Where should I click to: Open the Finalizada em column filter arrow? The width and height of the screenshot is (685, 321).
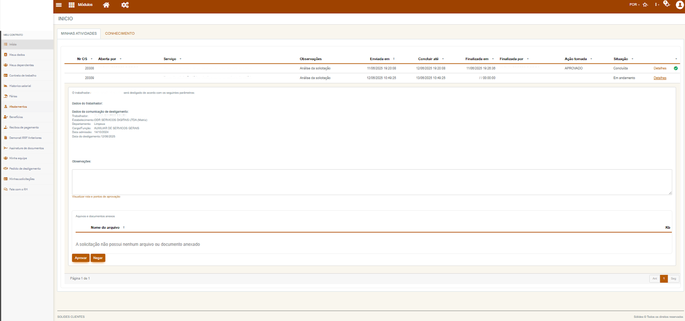(493, 59)
